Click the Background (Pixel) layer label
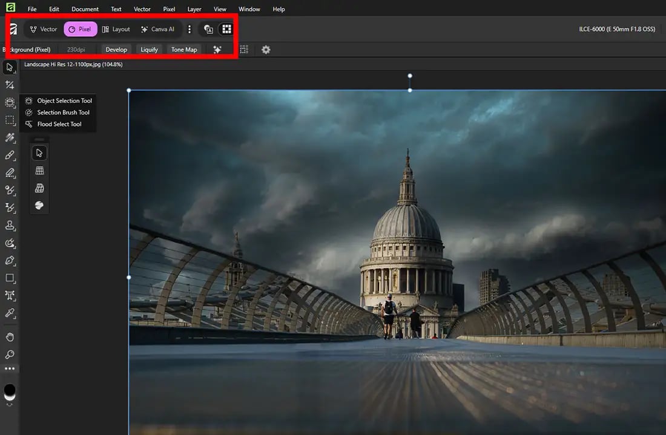This screenshot has width=666, height=435. [x=27, y=50]
